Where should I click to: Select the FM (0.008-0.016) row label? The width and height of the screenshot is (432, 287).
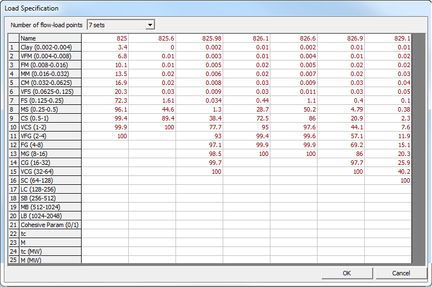pos(50,65)
